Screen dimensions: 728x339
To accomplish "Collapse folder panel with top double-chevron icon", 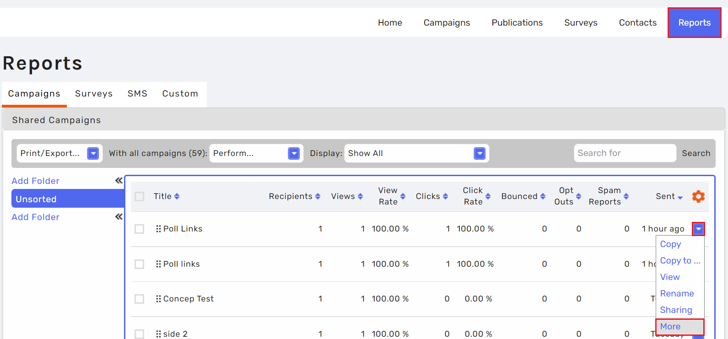I will 119,181.
